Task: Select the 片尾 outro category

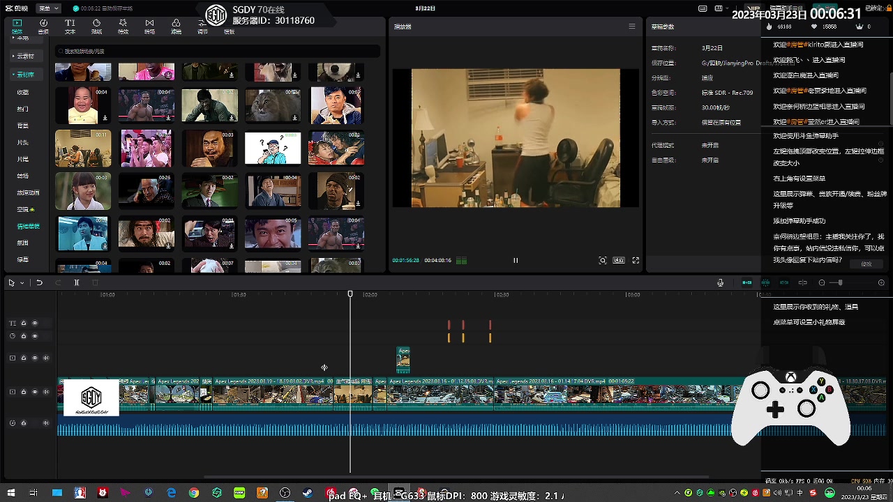Action: [23, 159]
